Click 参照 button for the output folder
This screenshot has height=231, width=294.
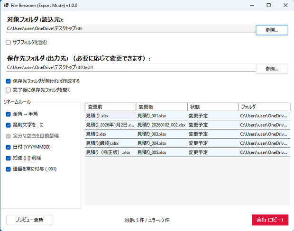(x=272, y=69)
